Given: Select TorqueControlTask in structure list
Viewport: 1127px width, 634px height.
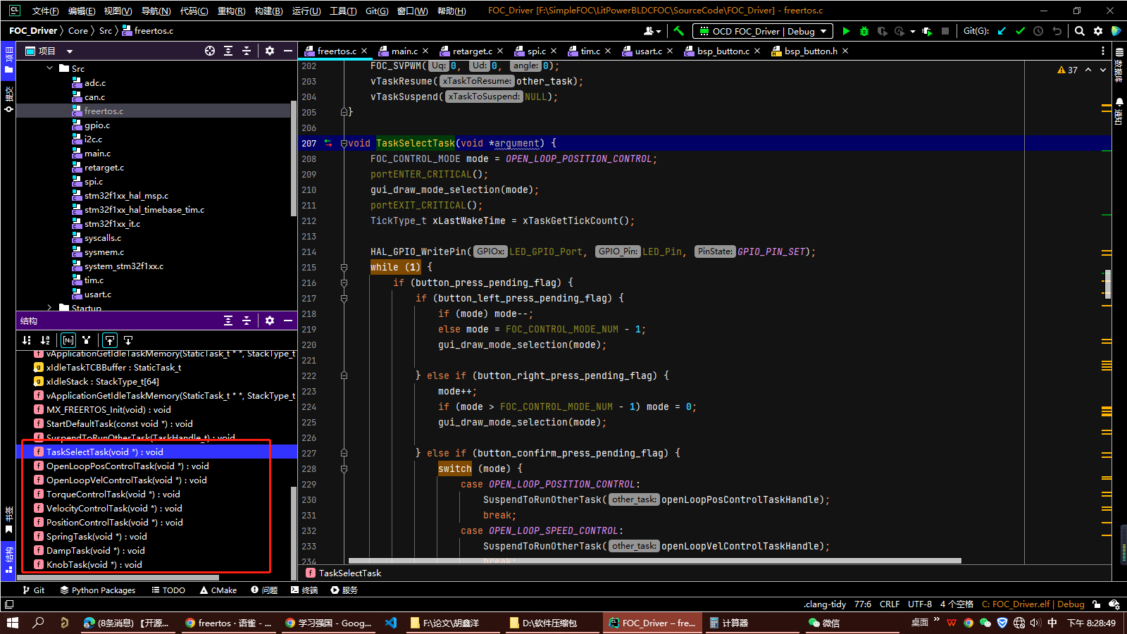Looking at the screenshot, I should (x=113, y=494).
